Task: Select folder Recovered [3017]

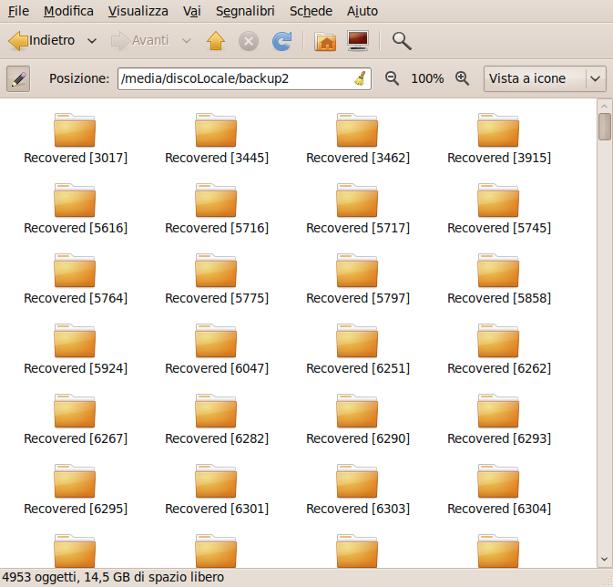Action: (x=75, y=139)
